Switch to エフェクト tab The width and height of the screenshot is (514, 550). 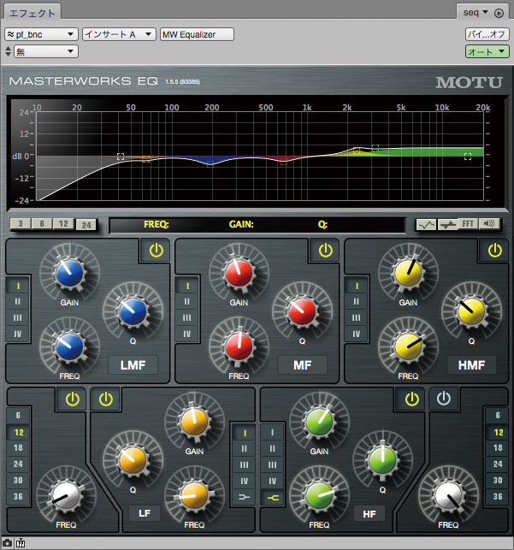32,14
